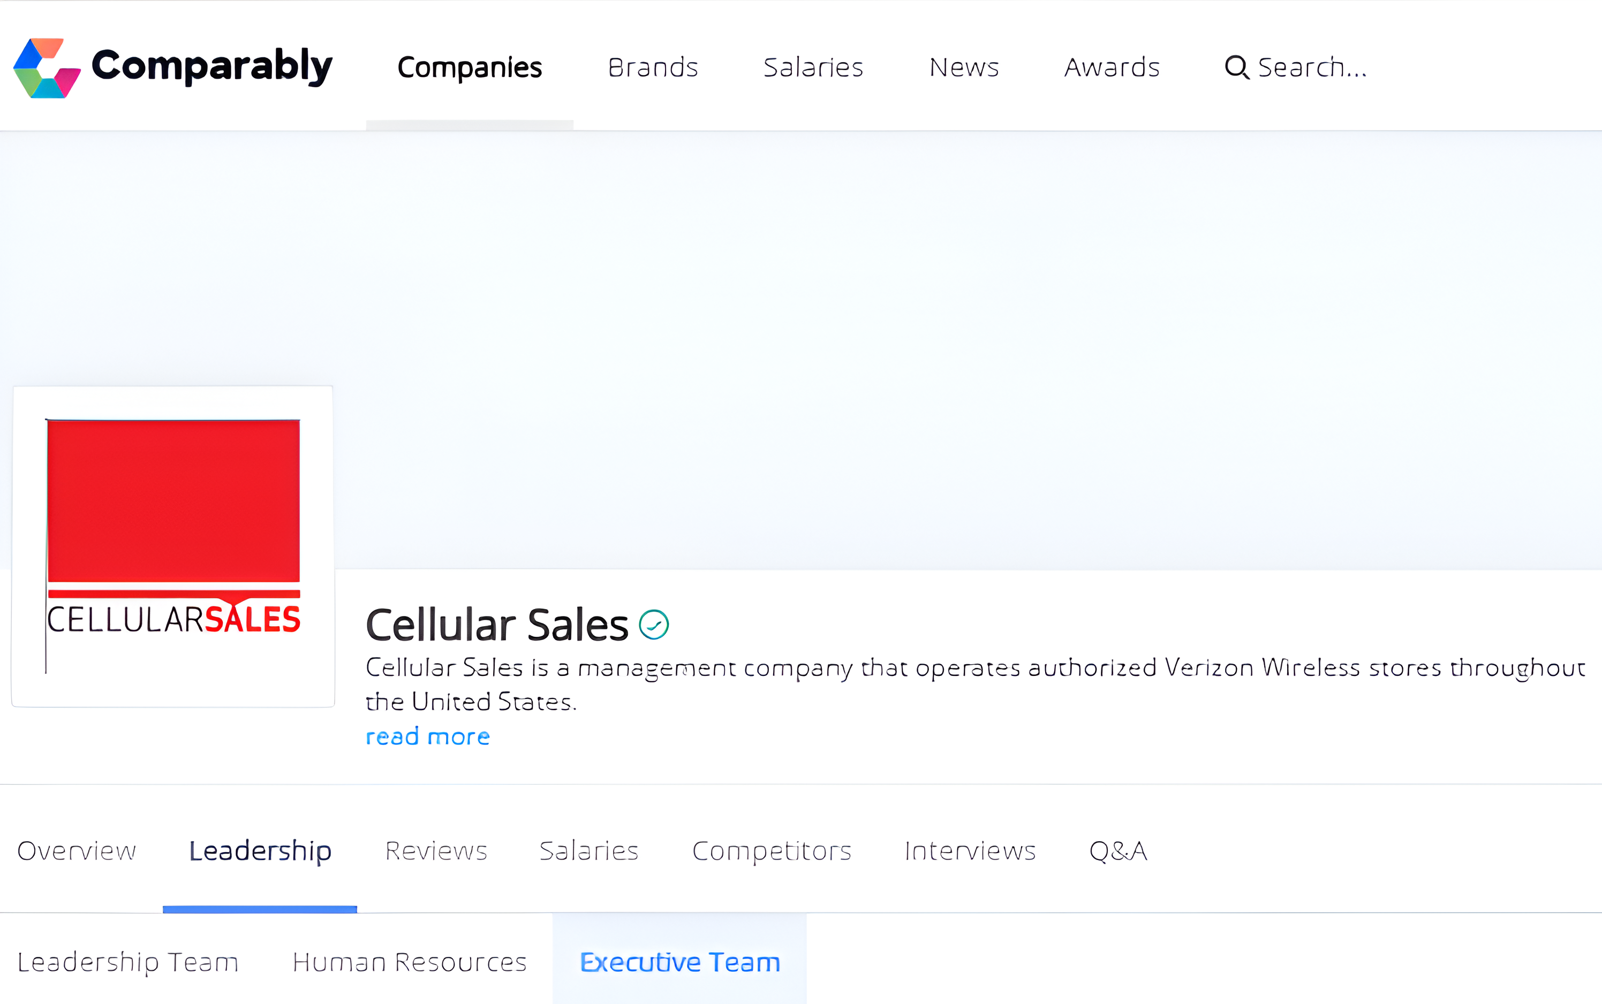The image size is (1602, 1004).
Task: Switch to the Interviews tab
Action: pos(970,850)
